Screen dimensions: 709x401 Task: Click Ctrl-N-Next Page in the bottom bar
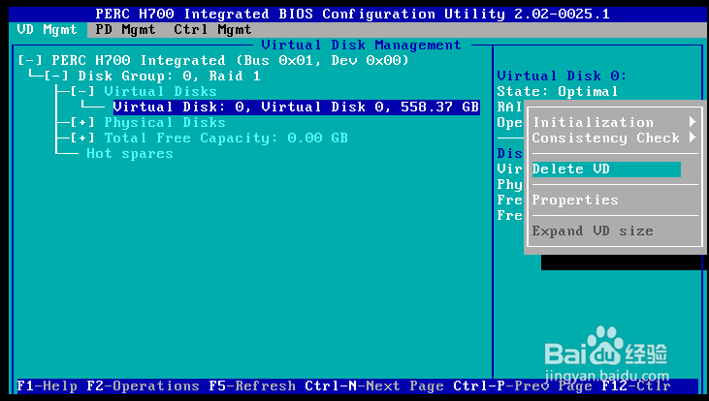click(x=374, y=386)
